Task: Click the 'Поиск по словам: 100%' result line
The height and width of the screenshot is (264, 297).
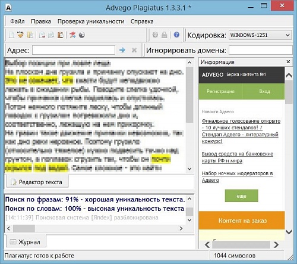Action: [94, 209]
